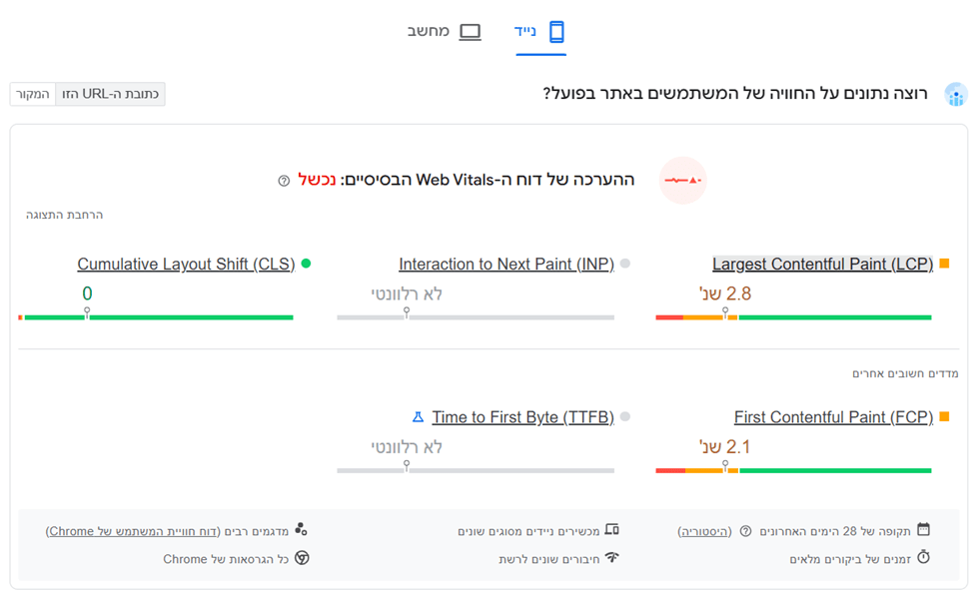This screenshot has height=592, width=969.
Task: Open the Interaction to Next Paint (INP) link
Action: [x=506, y=265]
